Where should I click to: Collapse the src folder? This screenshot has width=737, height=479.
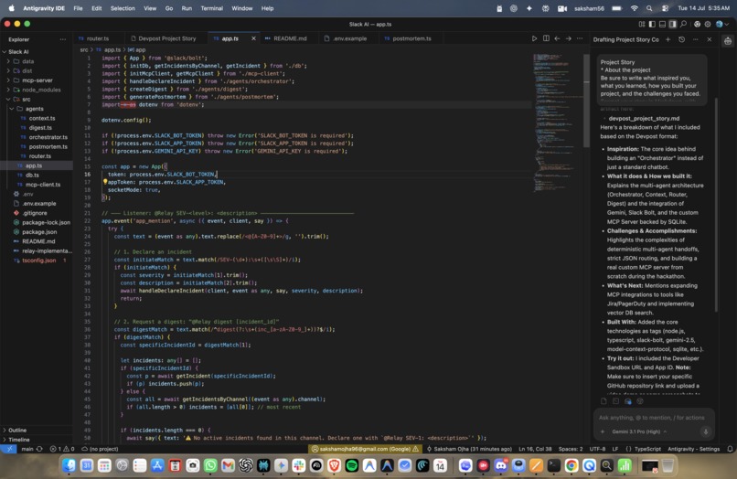pos(26,100)
